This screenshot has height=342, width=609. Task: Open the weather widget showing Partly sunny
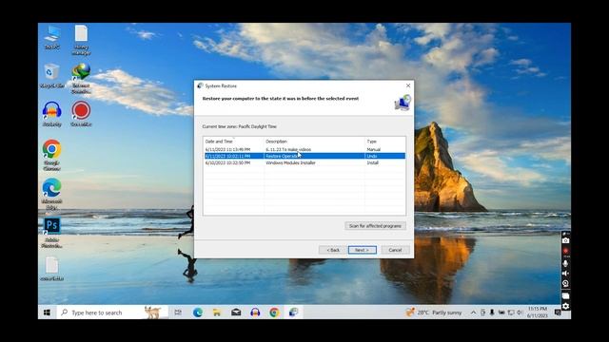click(x=434, y=313)
